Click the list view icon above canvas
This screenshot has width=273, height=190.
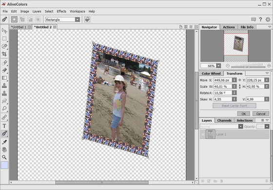191,27
